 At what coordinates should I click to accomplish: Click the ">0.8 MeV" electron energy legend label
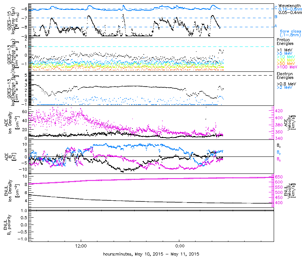point(287,84)
